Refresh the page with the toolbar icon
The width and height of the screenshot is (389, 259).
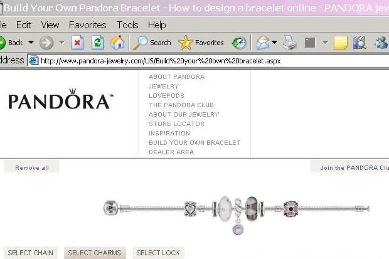click(x=97, y=43)
